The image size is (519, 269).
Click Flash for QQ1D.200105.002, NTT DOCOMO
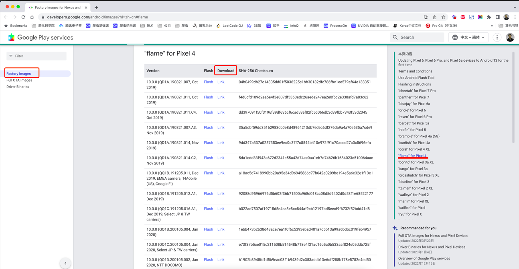[208, 260]
